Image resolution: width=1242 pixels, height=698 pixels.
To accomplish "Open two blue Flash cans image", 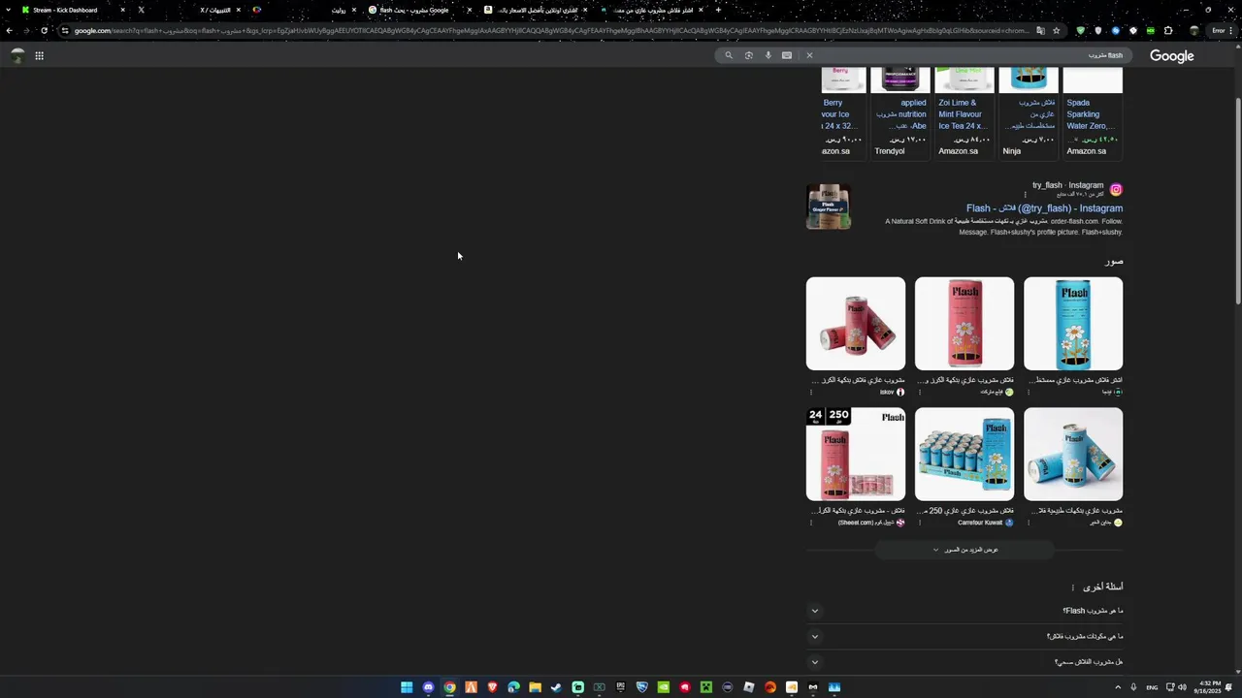I will coord(1073,454).
